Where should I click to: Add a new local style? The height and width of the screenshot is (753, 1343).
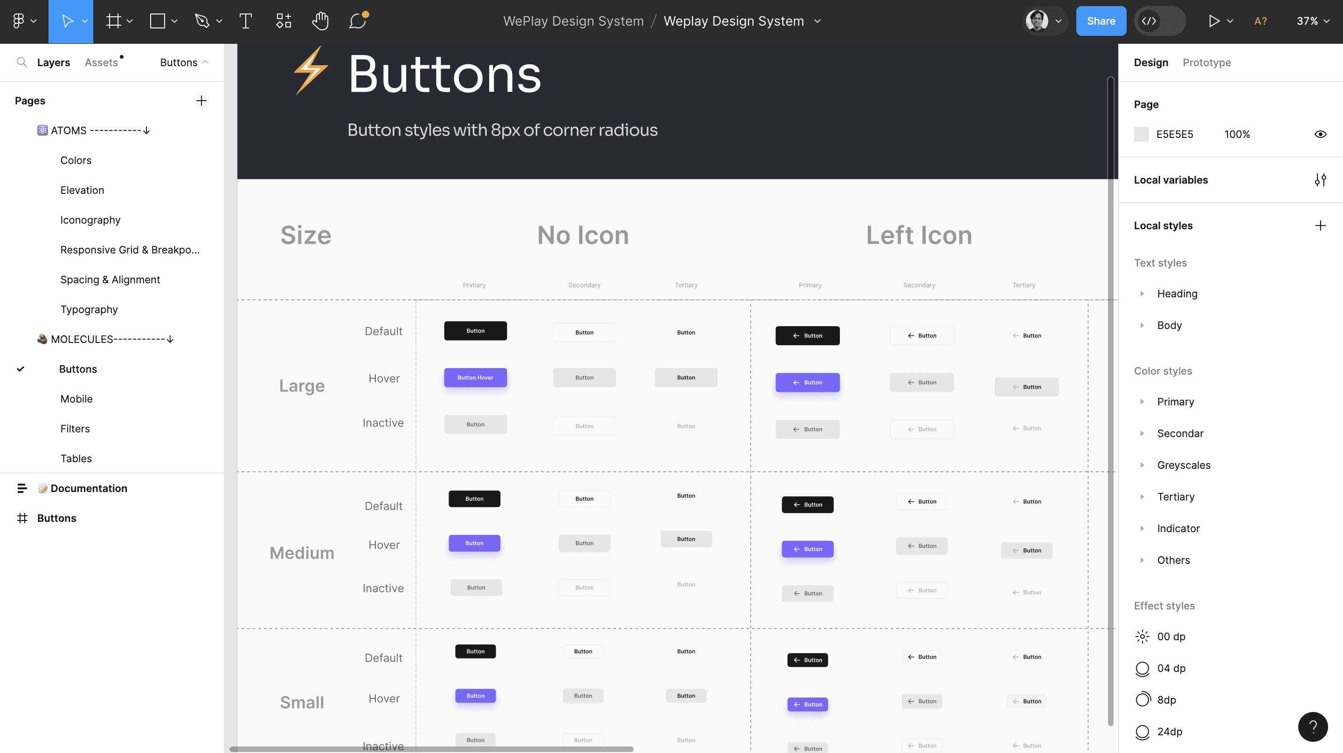click(1320, 226)
